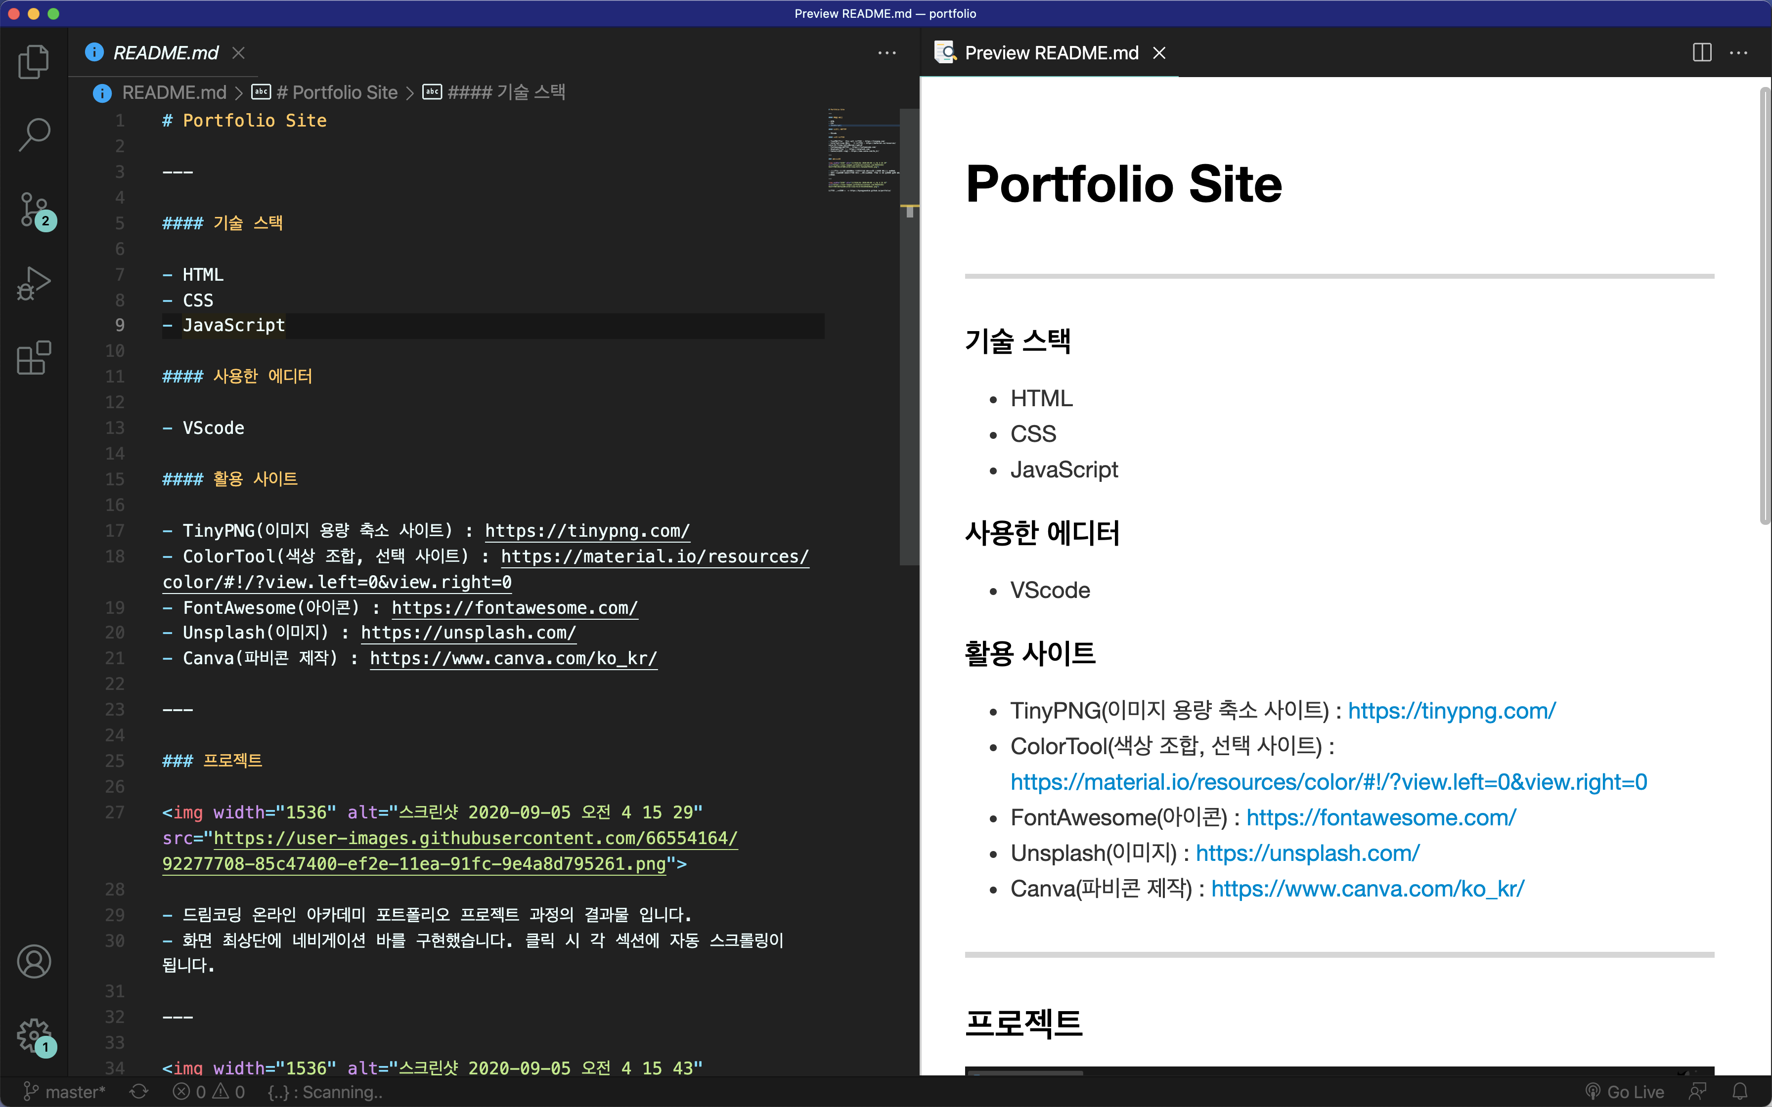Screen dimensions: 1772x1107
Task: Open the Extensions view icon
Action: click(34, 358)
